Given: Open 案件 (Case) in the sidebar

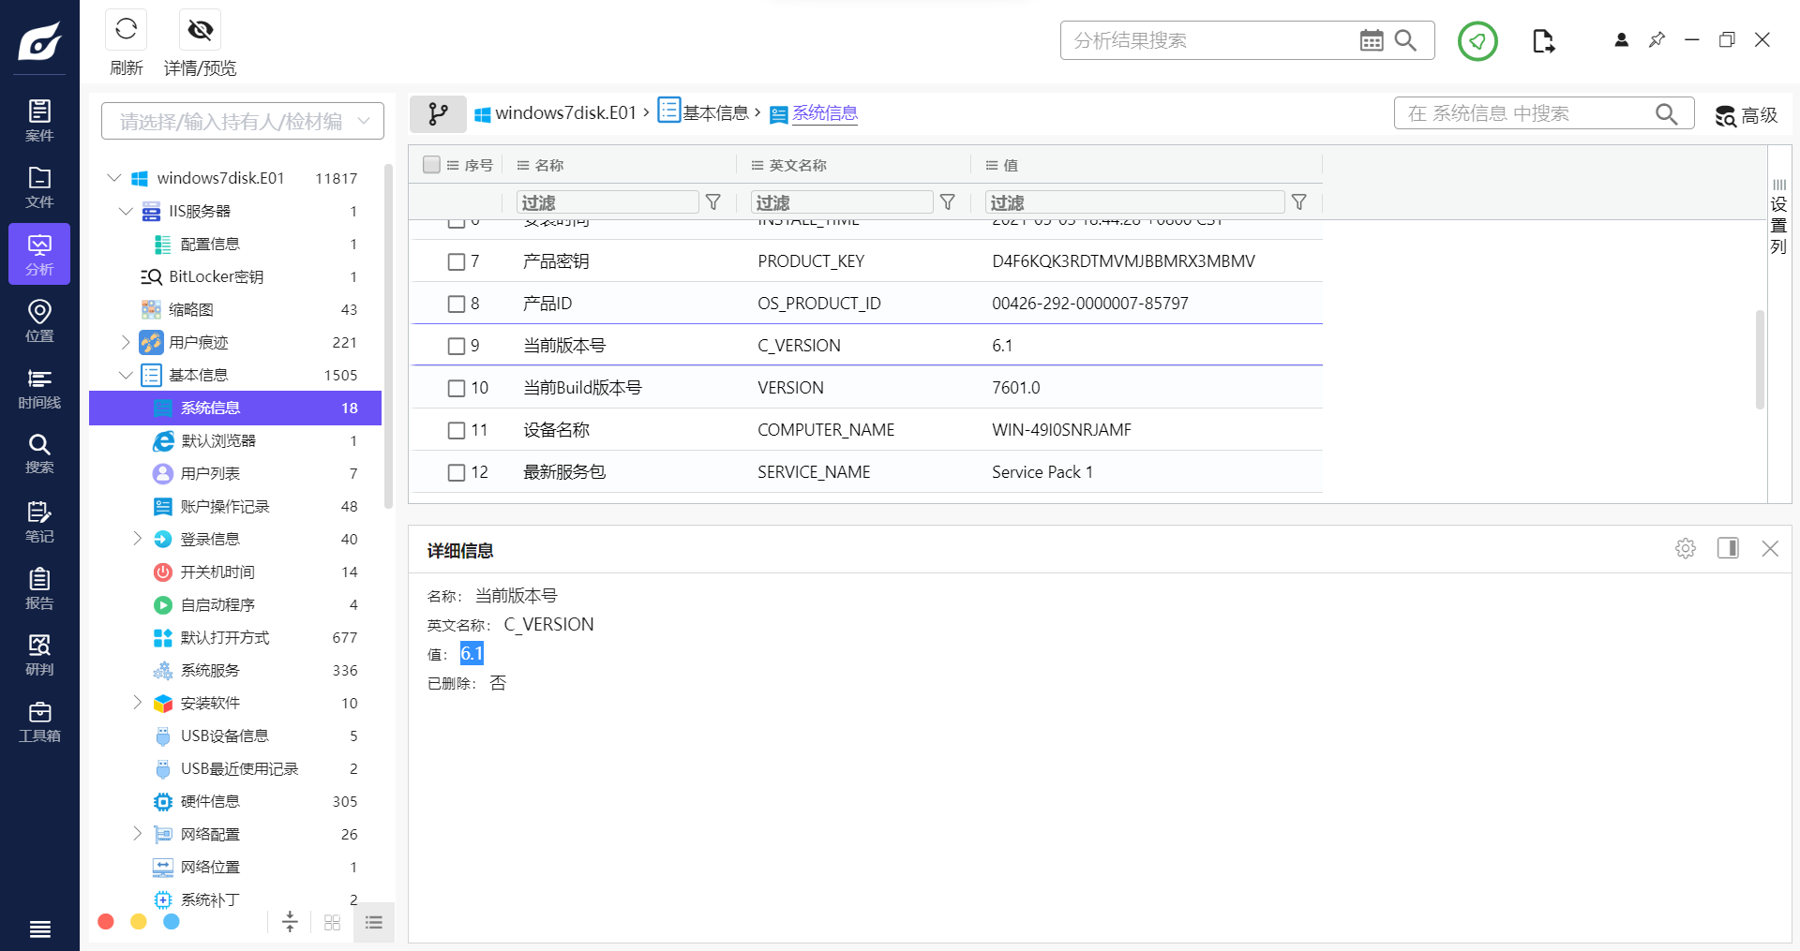Looking at the screenshot, I should [x=39, y=121].
